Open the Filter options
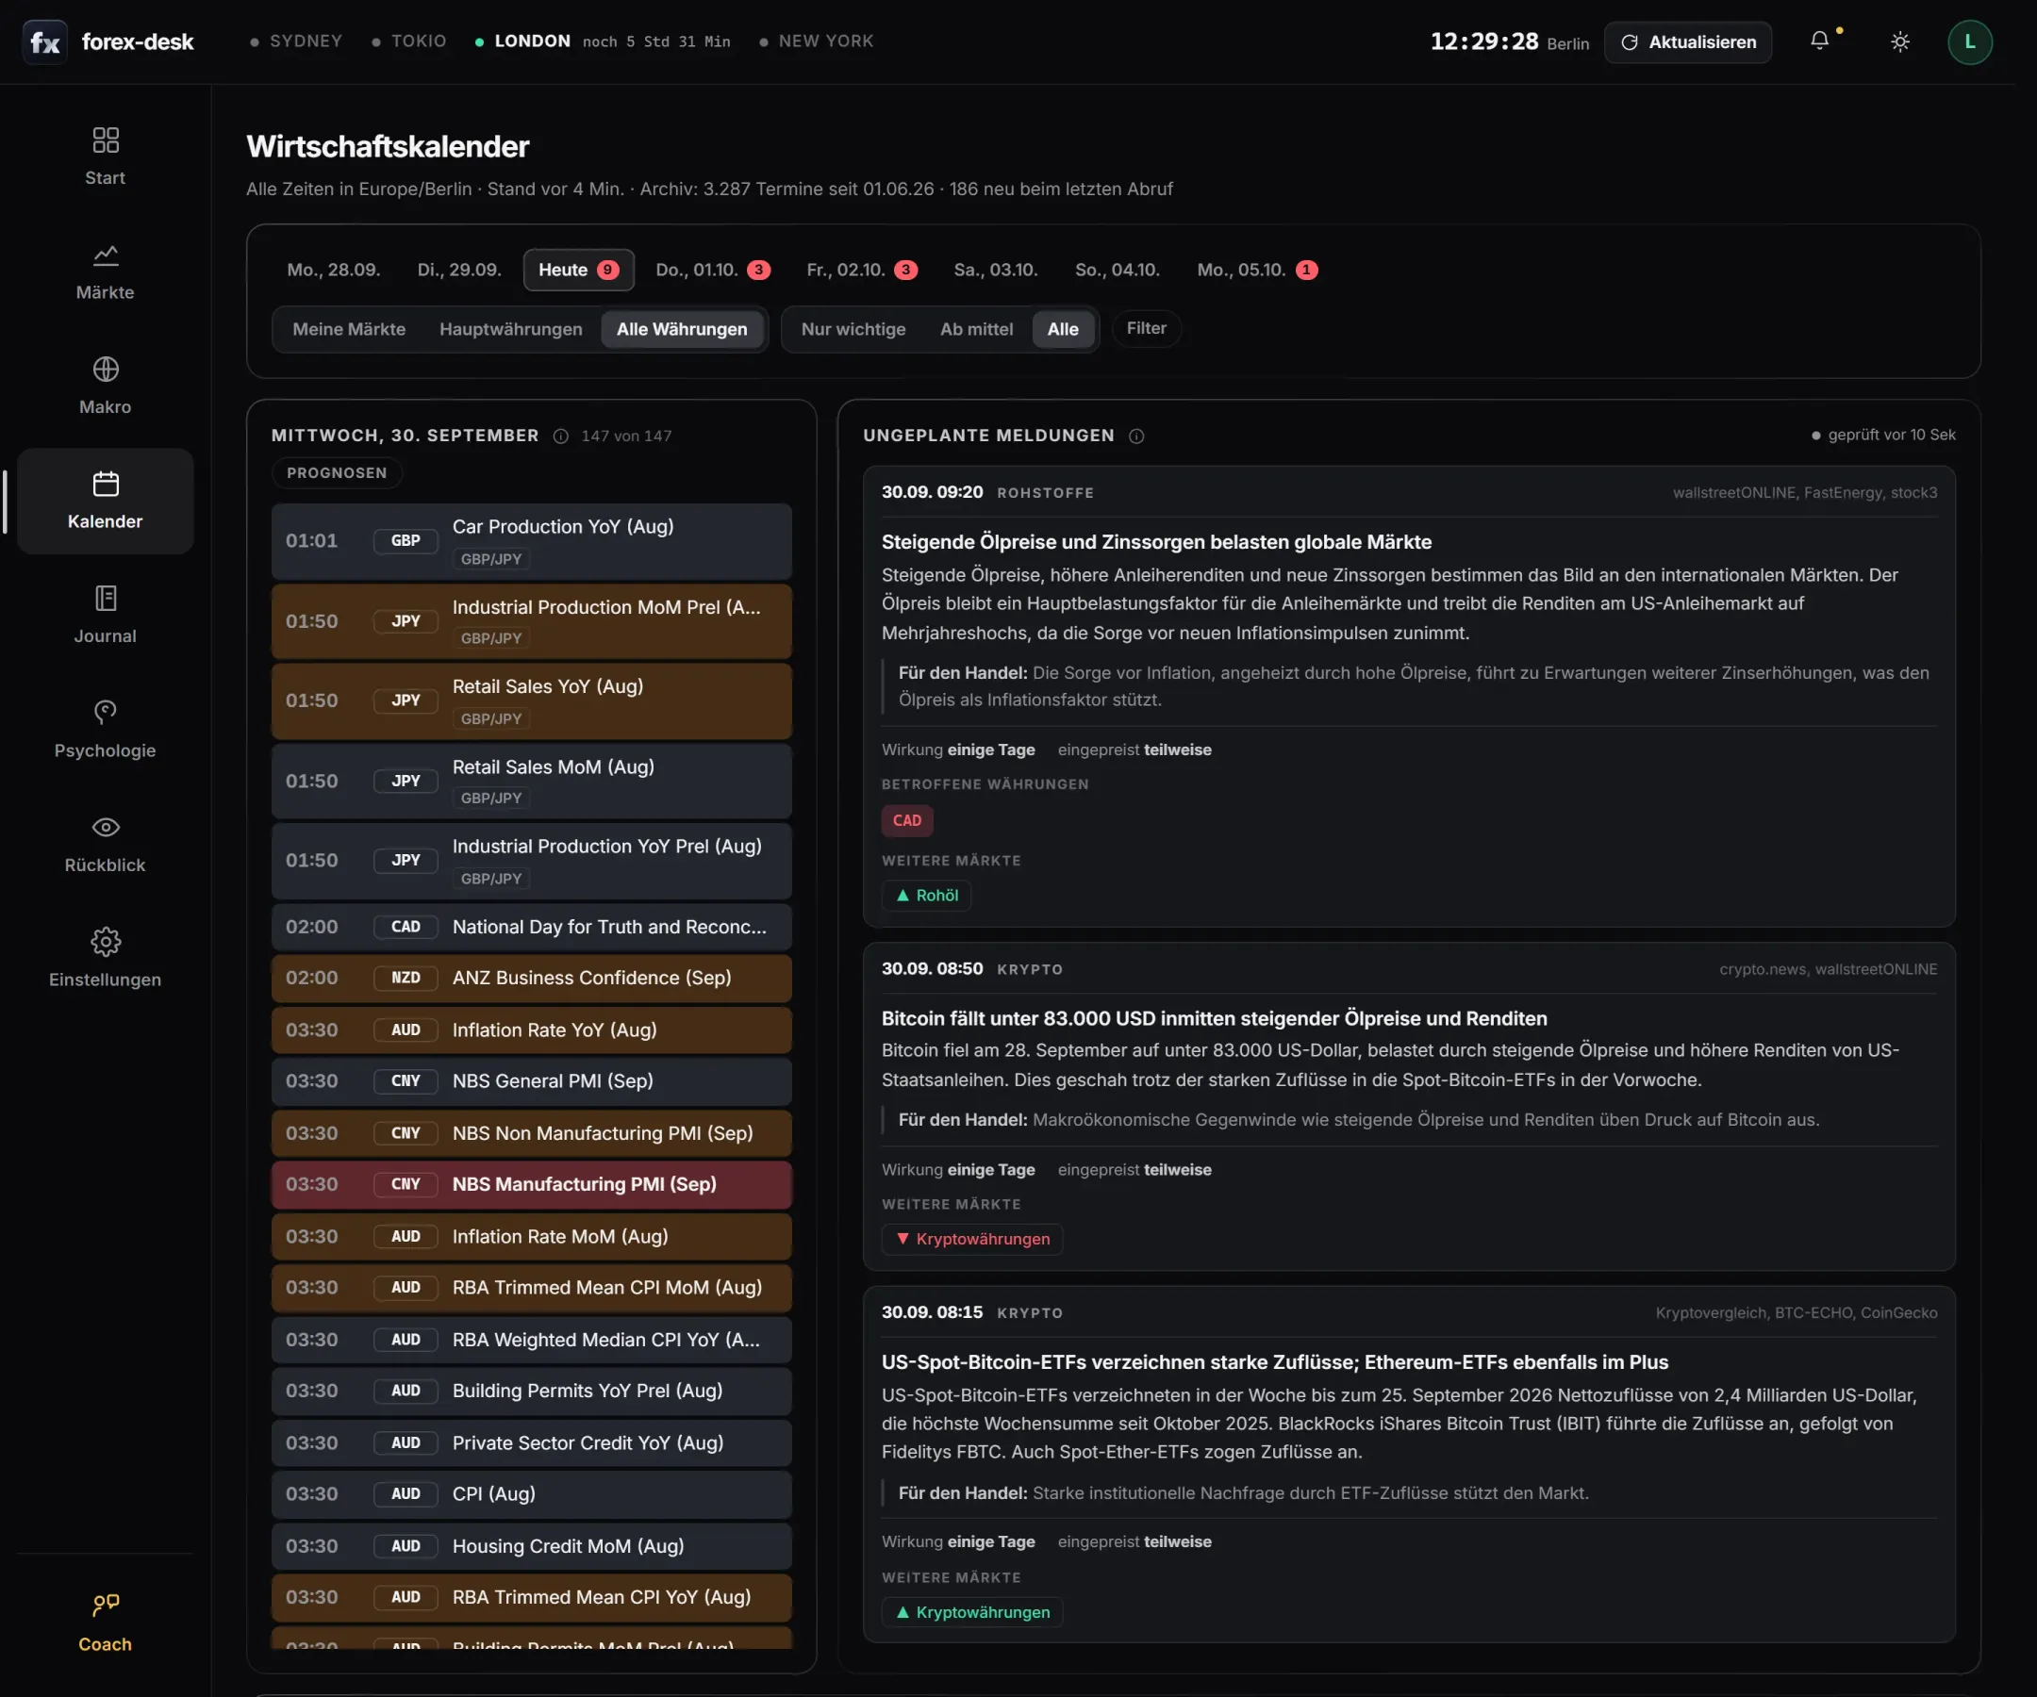2037x1697 pixels. (1146, 328)
